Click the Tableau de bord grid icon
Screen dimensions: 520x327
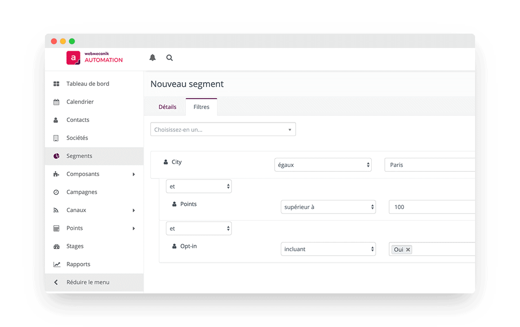coord(56,84)
